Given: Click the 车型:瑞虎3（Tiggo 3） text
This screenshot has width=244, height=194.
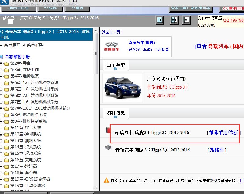Looking at the screenshot, I should tap(167, 87).
